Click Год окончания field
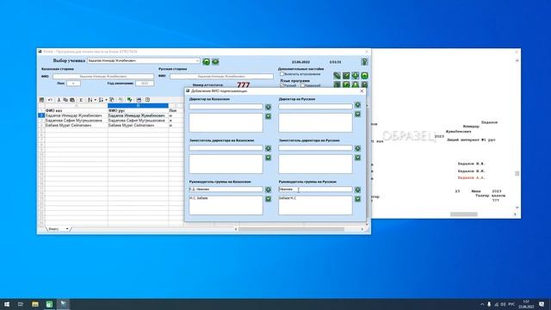Screen dimensions: 551x310 click(x=145, y=84)
